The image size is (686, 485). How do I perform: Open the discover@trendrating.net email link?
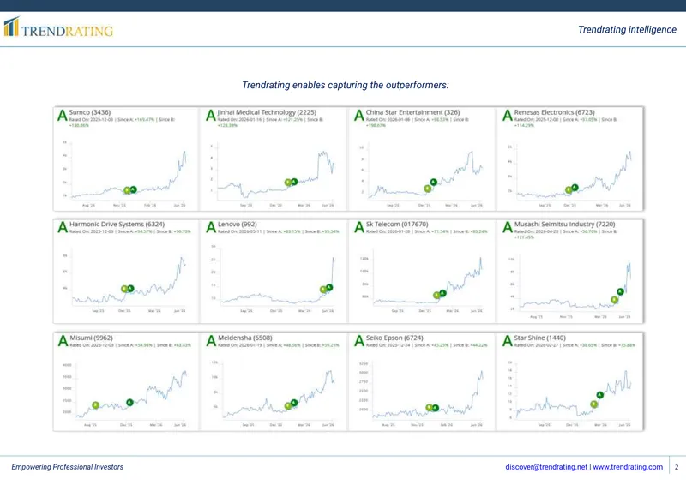tap(546, 467)
